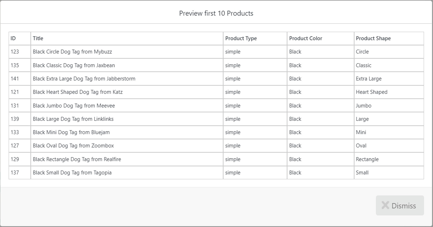Click the Product Shape column header

click(373, 38)
